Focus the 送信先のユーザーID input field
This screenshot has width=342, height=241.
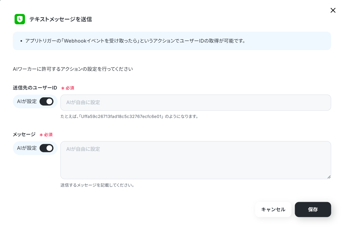(196, 103)
